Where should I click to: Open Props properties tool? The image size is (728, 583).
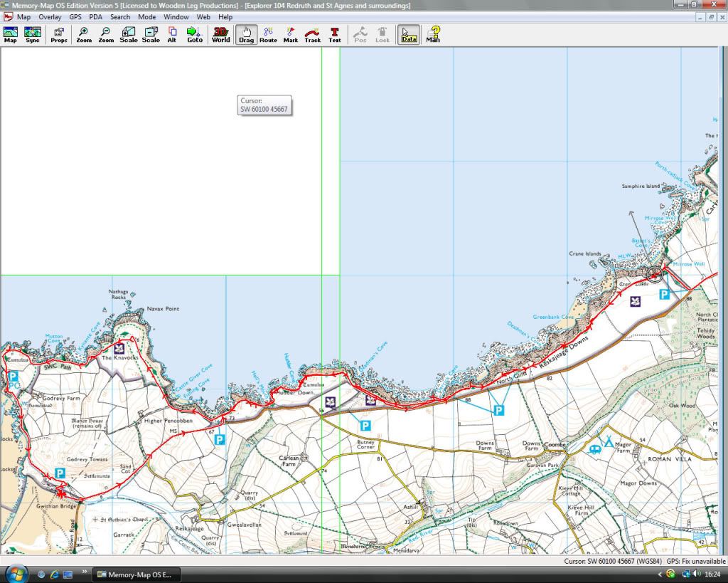[x=58, y=35]
